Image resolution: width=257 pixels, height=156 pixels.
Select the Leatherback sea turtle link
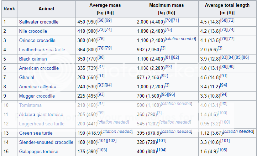tap(42, 50)
